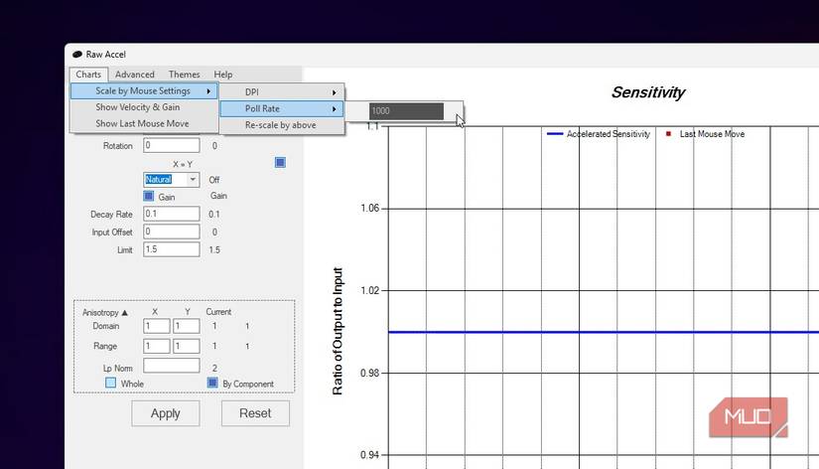Click the Last Mouse Move legend entry
This screenshot has height=469, width=819.
point(705,134)
